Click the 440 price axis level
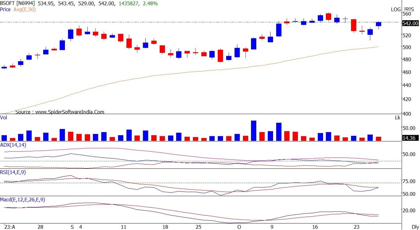420x230 pixels. pyautogui.click(x=407, y=85)
